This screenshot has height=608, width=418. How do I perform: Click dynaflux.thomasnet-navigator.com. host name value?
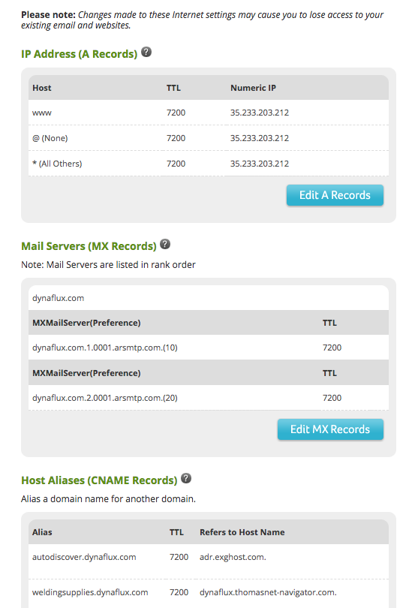[x=269, y=592]
